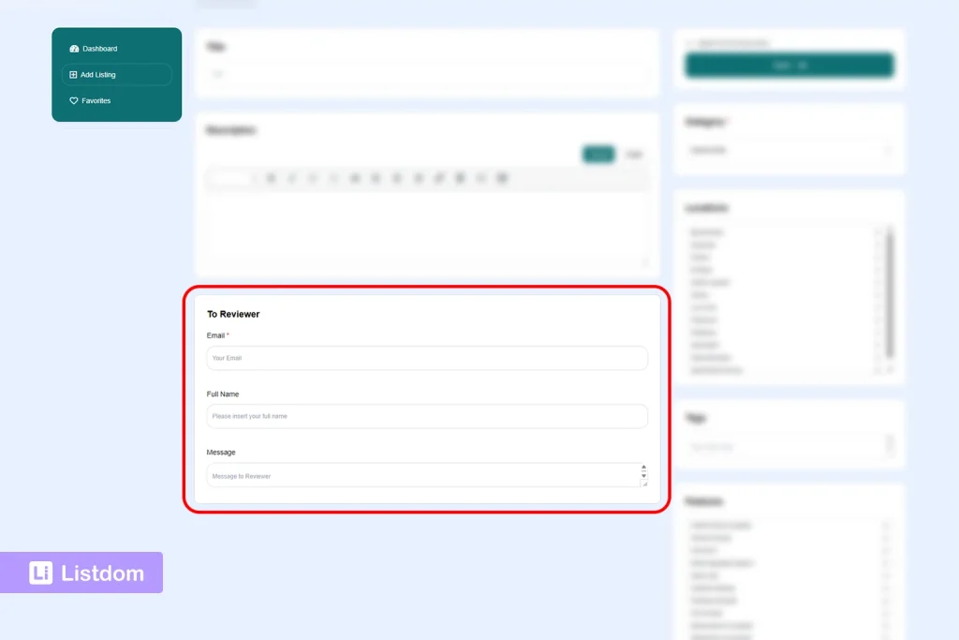Image resolution: width=959 pixels, height=640 pixels.
Task: Click the insert link icon in the toolbar
Action: [438, 178]
